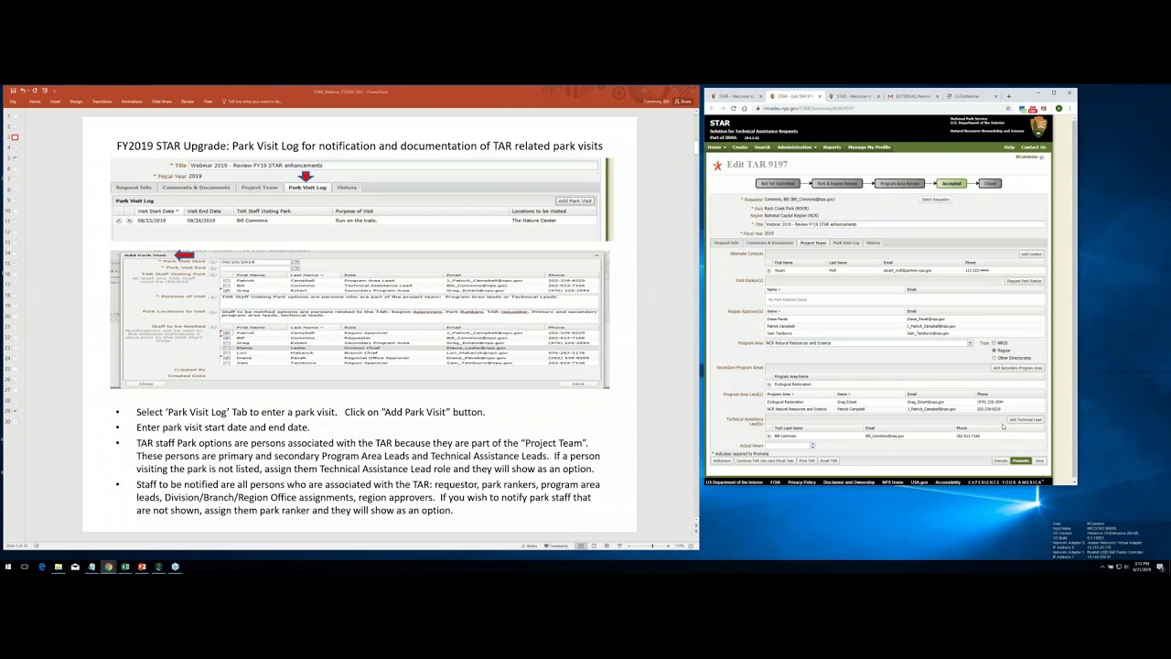Open the Program Area dropdown
This screenshot has height=659, width=1171.
point(970,343)
